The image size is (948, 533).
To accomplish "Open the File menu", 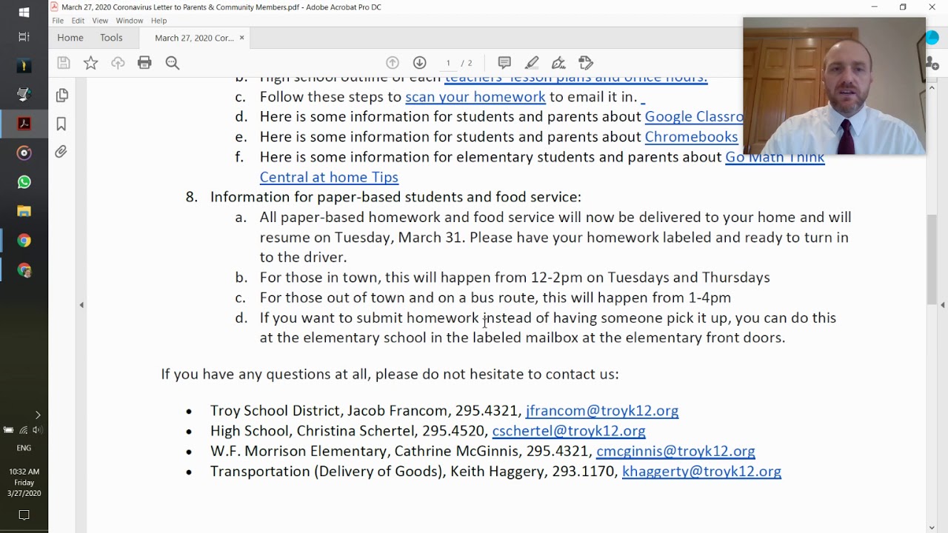I will click(58, 21).
